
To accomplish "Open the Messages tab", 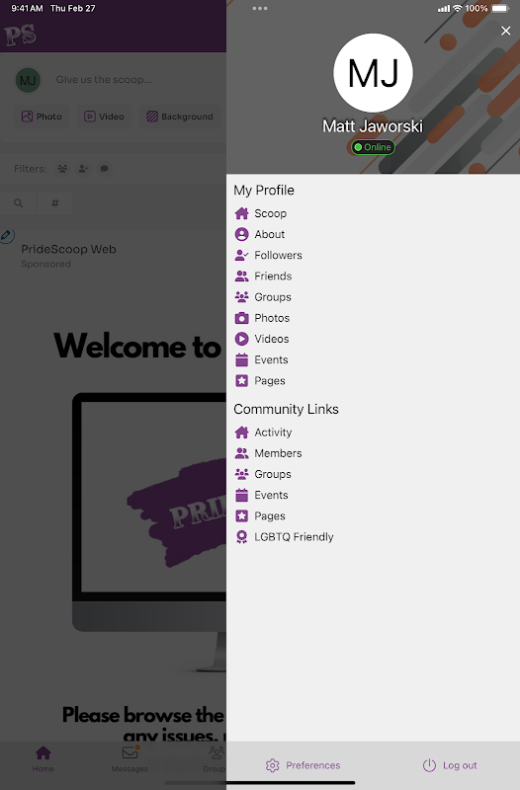I will tap(130, 758).
